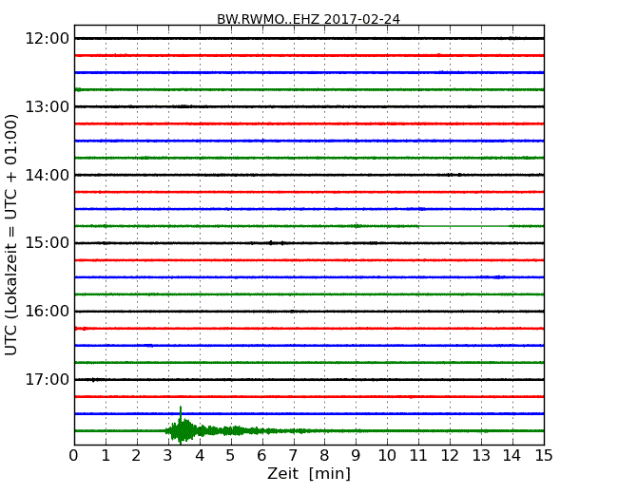Click the x-axis tick label 0
Viewport: 618px width, 494px height.
point(74,456)
